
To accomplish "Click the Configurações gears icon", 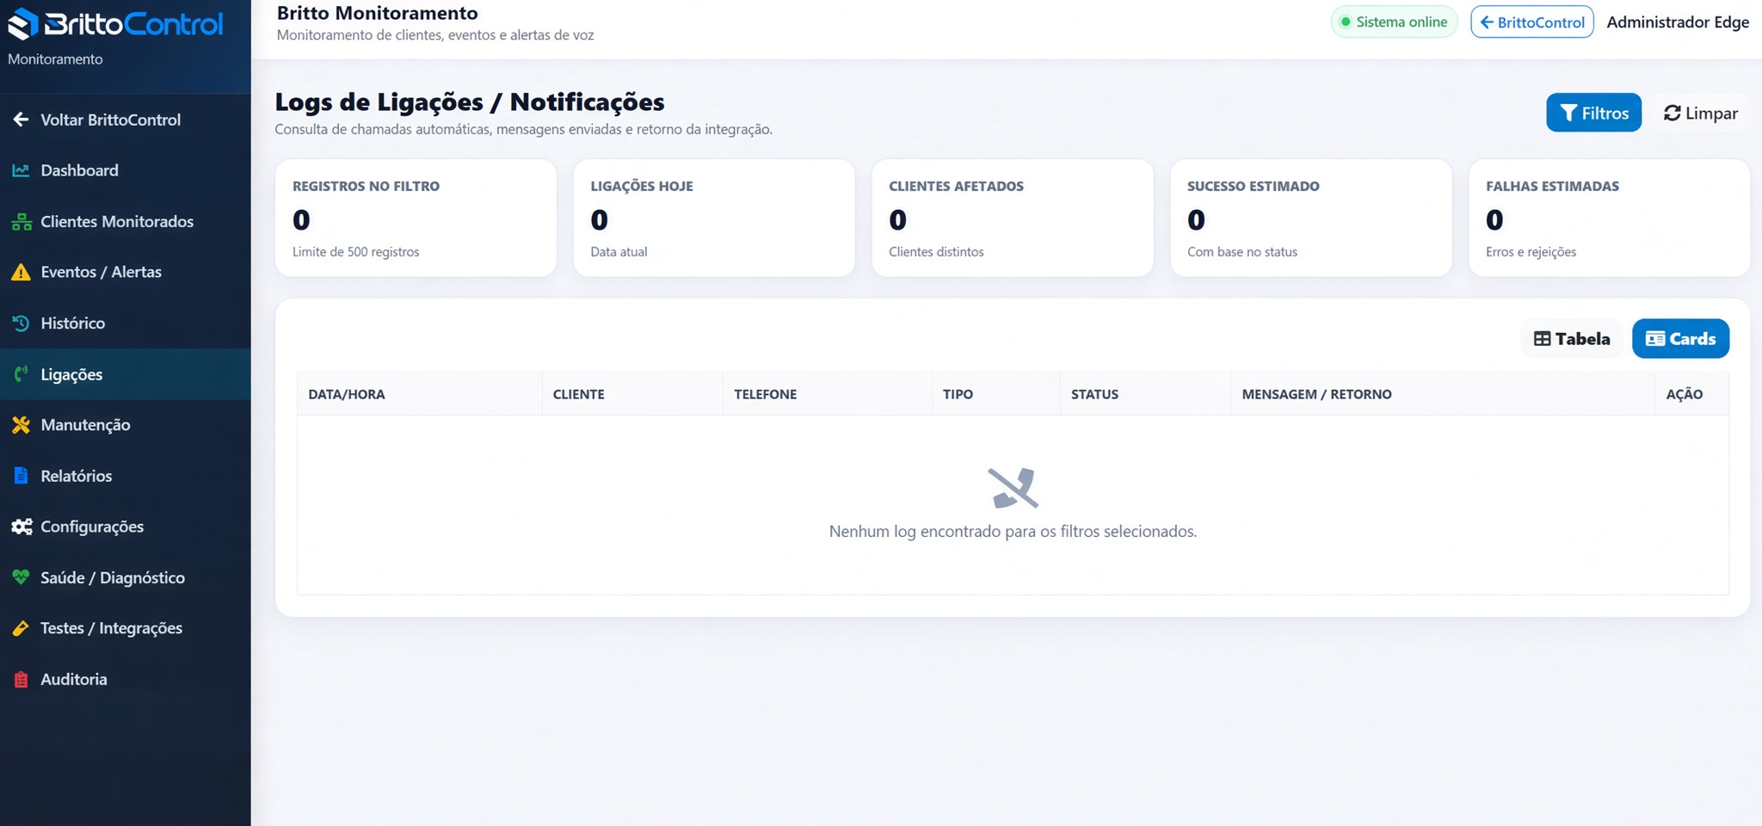I will 22,527.
